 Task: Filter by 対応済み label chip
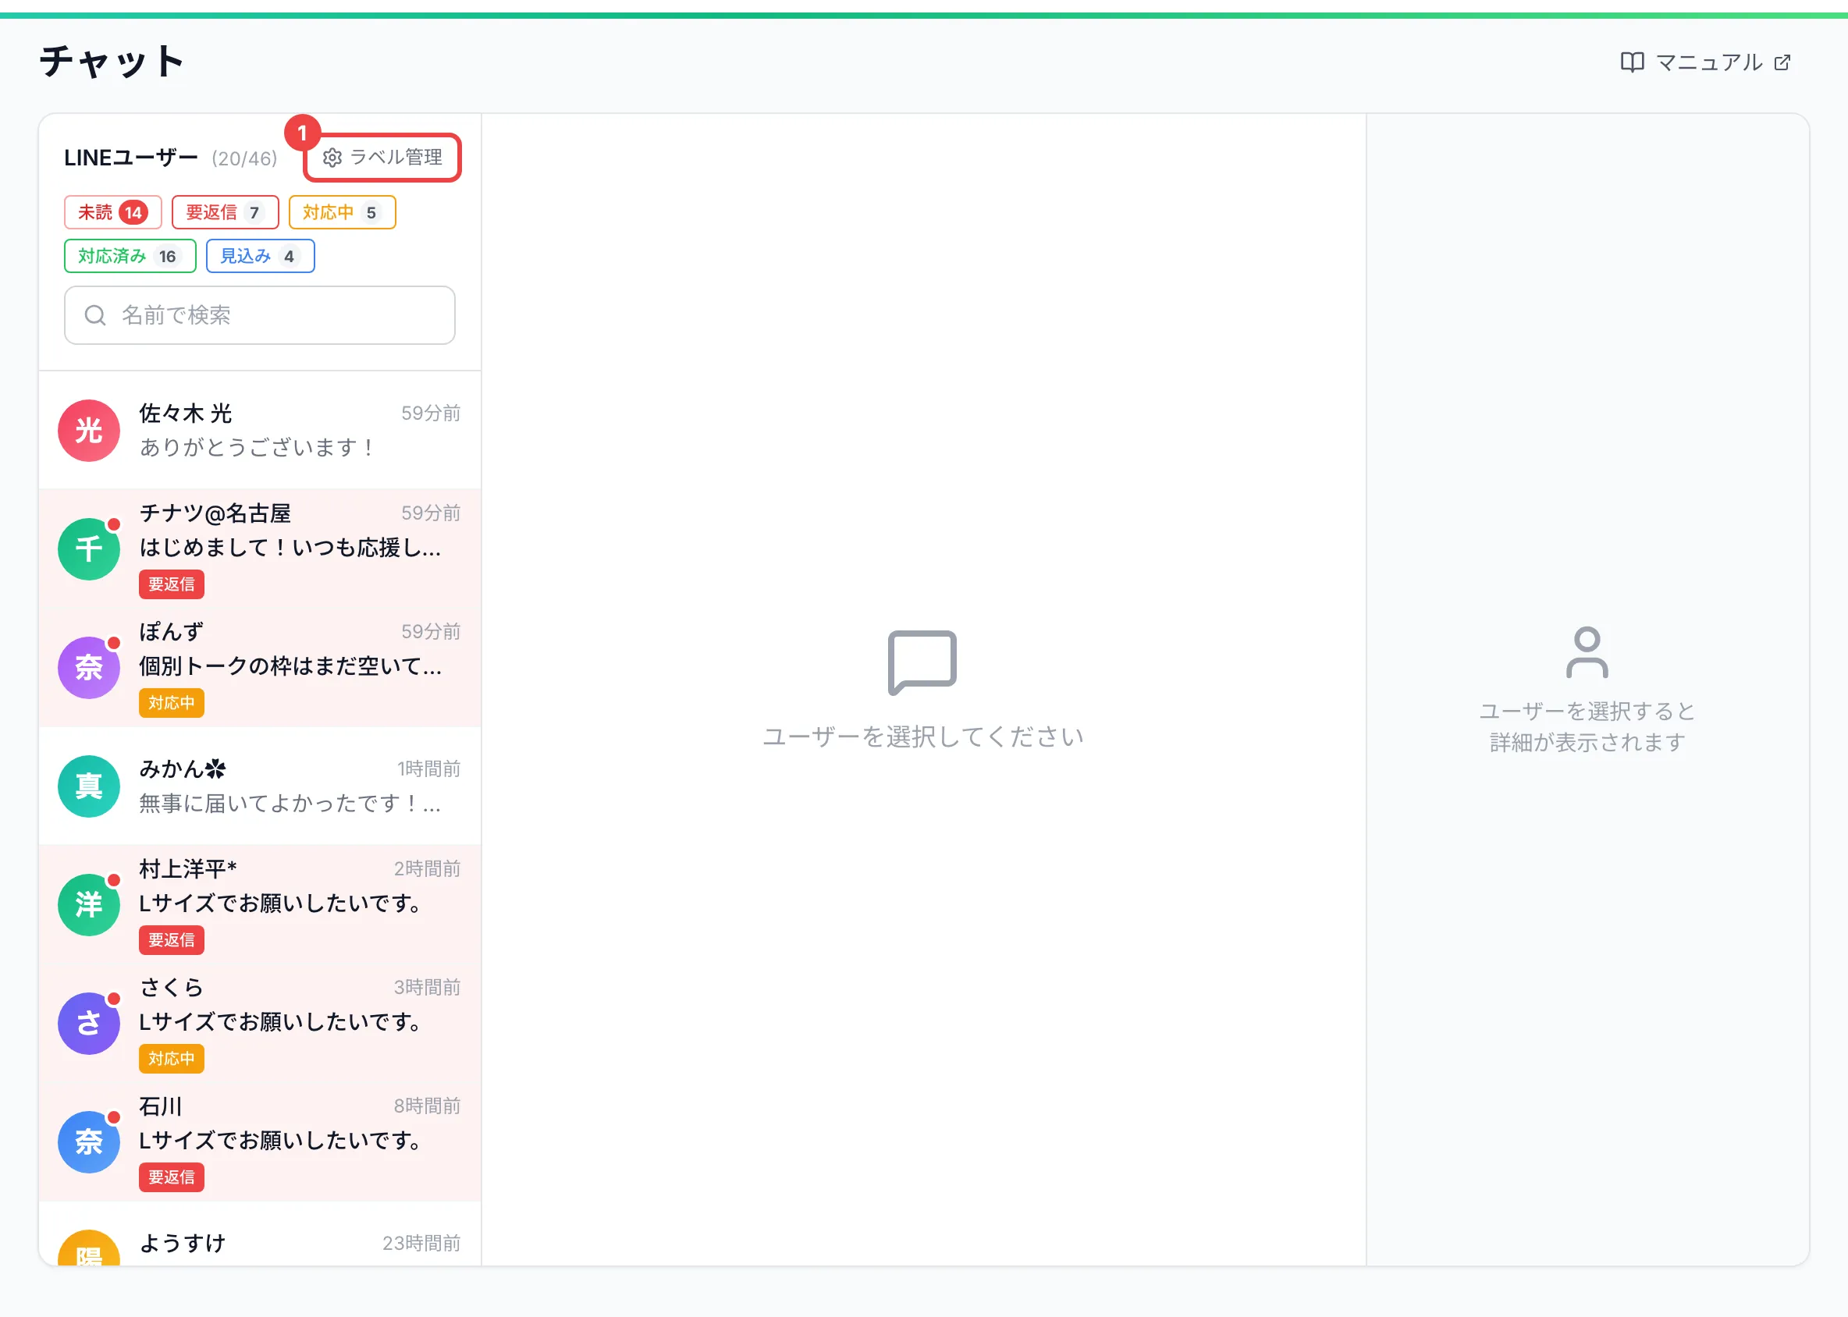130,256
